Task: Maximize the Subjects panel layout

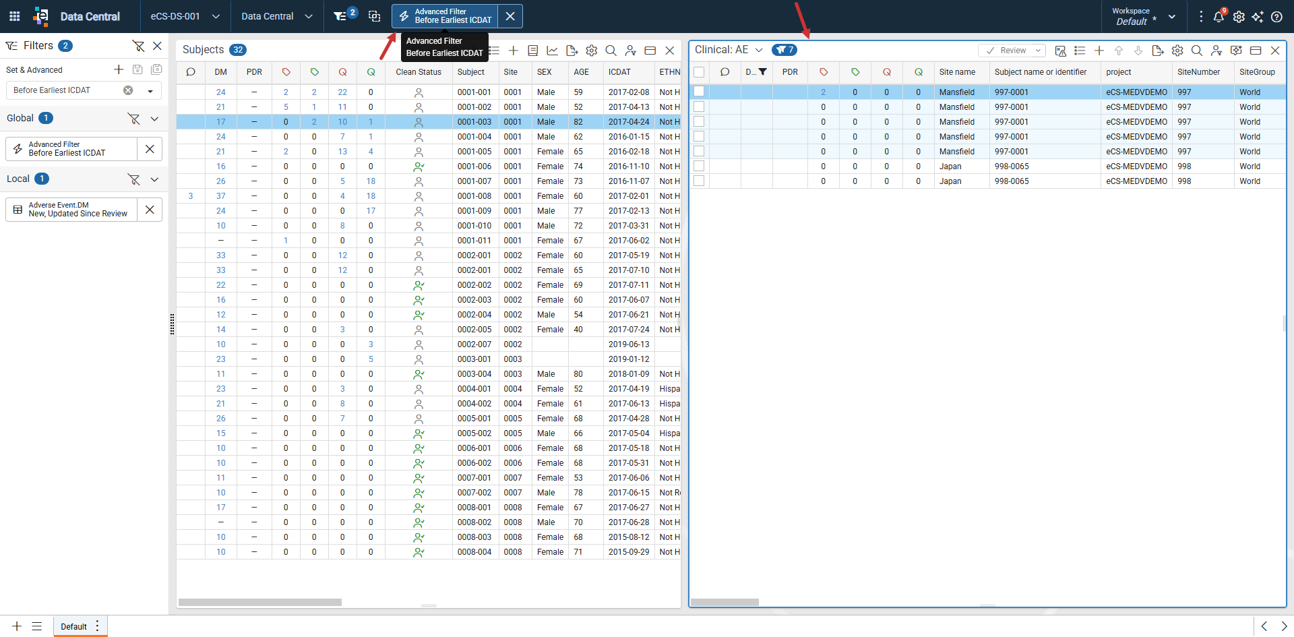Action: 650,51
